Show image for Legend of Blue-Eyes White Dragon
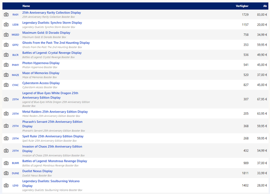 click(6, 99)
